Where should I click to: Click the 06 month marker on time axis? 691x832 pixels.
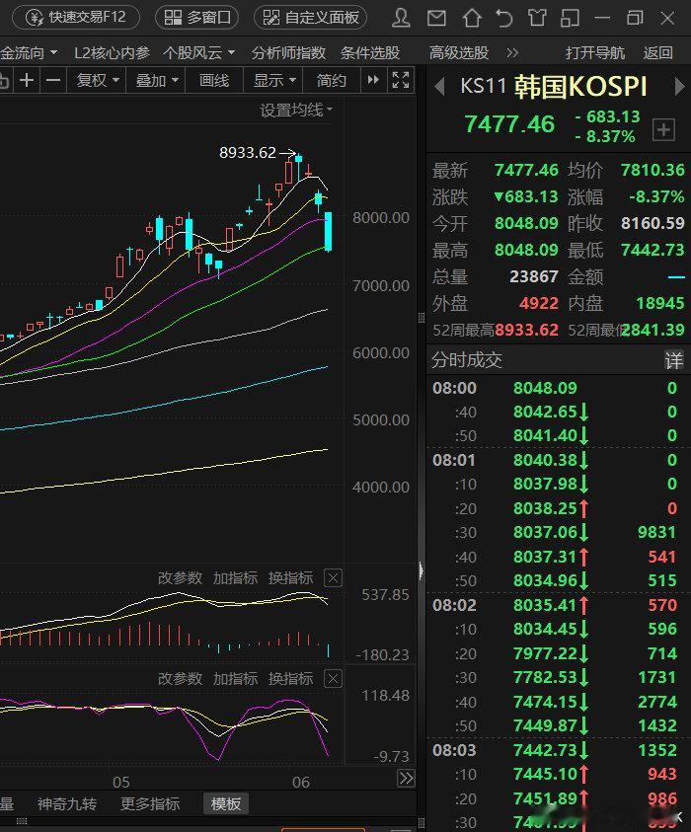(x=300, y=782)
